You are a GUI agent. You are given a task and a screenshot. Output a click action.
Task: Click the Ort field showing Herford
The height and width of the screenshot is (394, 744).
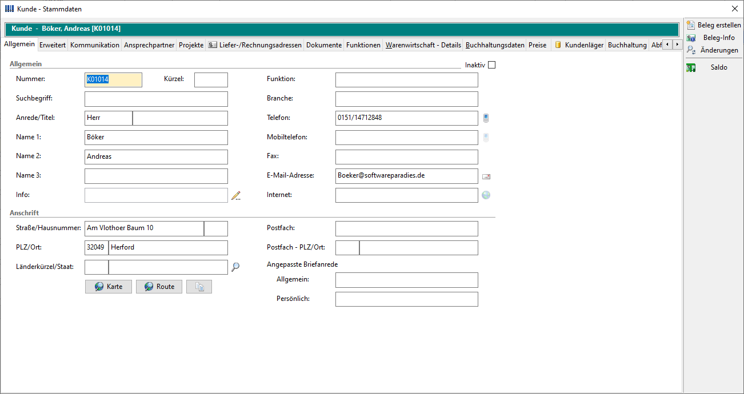point(168,248)
